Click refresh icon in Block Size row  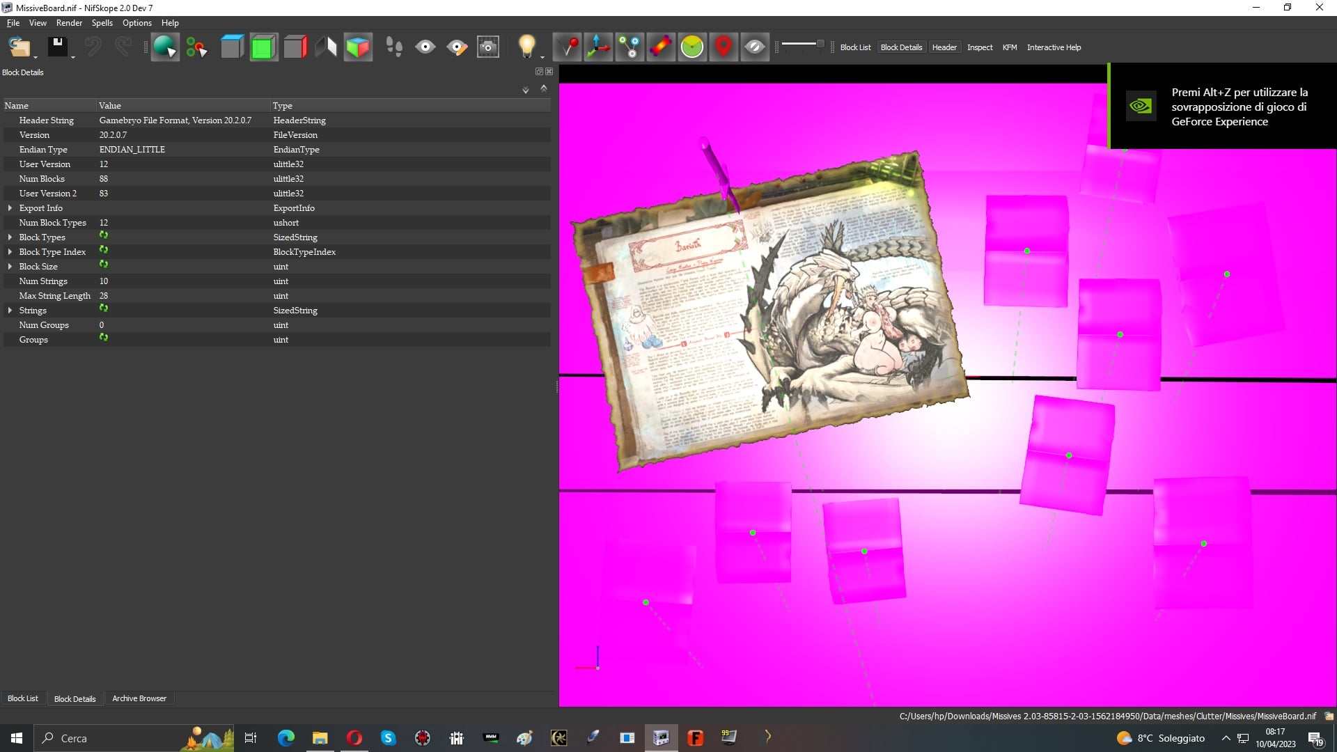pyautogui.click(x=104, y=265)
